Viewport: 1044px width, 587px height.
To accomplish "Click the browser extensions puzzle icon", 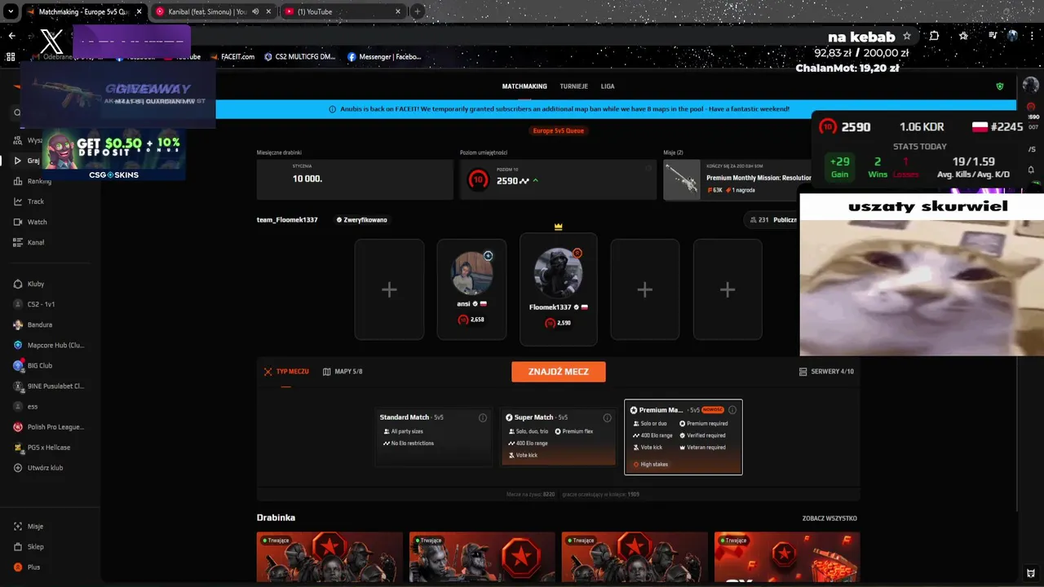I will pos(934,36).
